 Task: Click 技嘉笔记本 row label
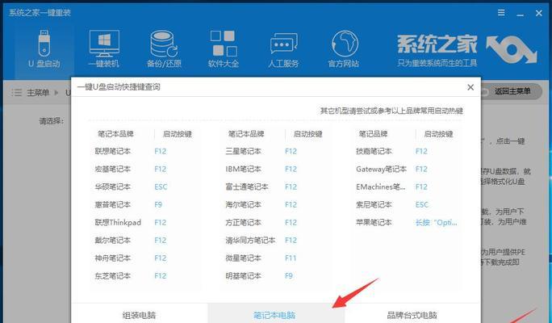tap(374, 151)
